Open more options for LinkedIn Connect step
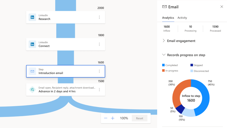Screen dimensions: 227x128 [x=99, y=44]
